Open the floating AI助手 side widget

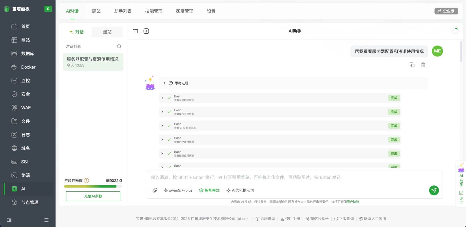(x=461, y=175)
